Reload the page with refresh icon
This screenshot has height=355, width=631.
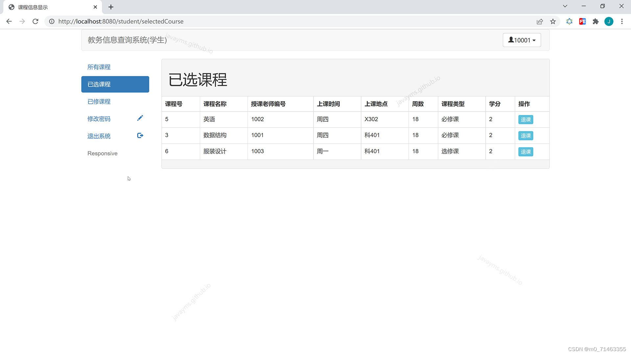point(35,21)
